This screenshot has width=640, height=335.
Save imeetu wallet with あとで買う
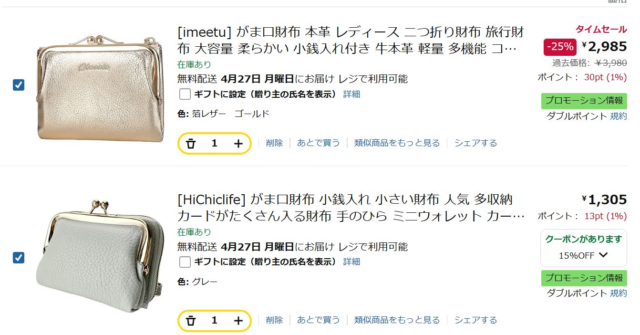pos(318,143)
